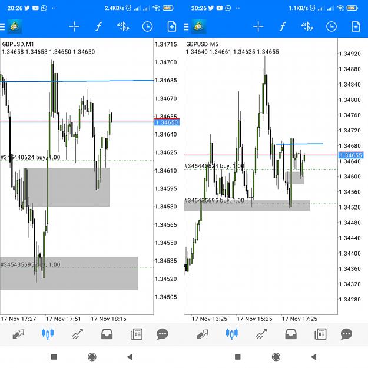Screen dimensions: 368x368
Task: Select short blue horizontal line on M5 chart
Action: tap(300, 144)
